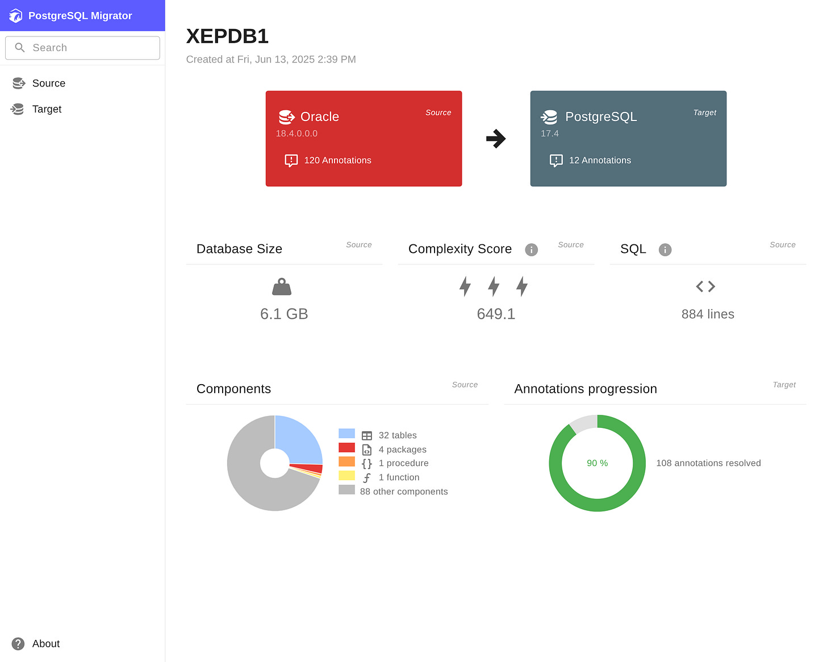Click the Target database icon in sidebar
The width and height of the screenshot is (827, 662).
point(18,109)
